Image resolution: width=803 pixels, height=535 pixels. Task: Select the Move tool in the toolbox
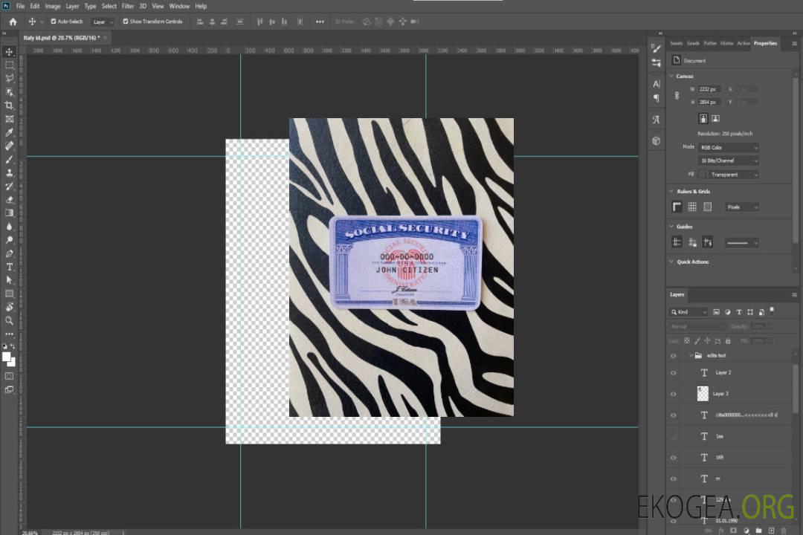(9, 52)
